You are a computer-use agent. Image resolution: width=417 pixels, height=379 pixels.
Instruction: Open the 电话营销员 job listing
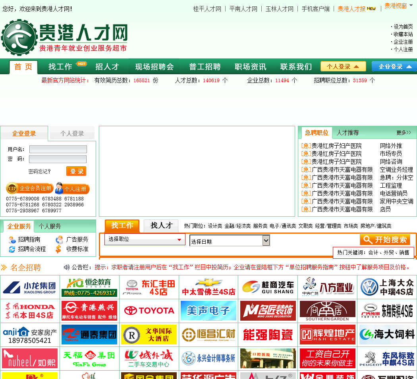click(394, 194)
